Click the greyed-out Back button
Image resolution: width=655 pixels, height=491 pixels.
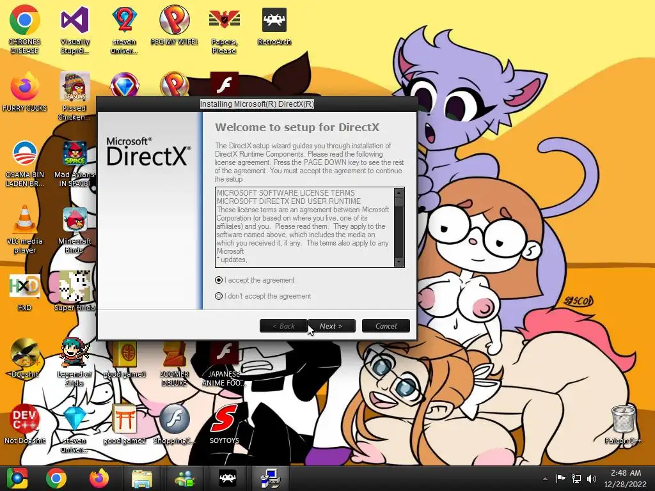tap(283, 326)
